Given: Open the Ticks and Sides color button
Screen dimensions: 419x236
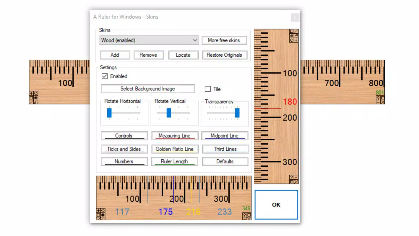Looking at the screenshot, I should (x=124, y=149).
